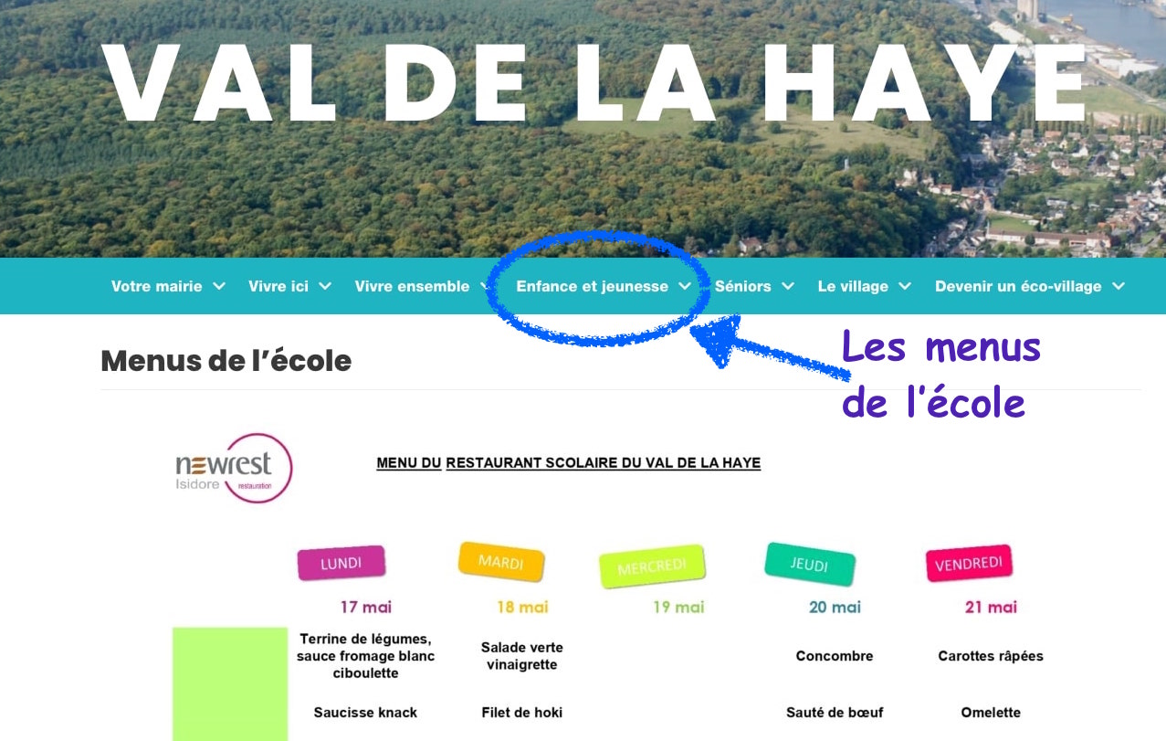Viewport: 1166px width, 741px height.
Task: Expand the Vivre ici chevron
Action: click(326, 286)
